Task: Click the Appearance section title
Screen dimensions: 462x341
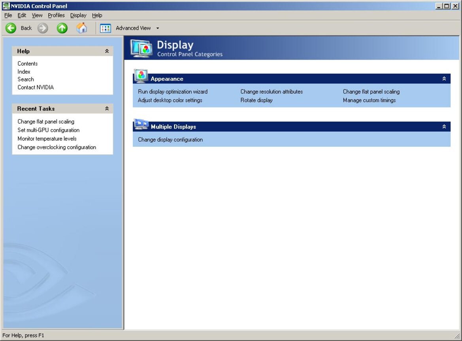Action: [167, 79]
